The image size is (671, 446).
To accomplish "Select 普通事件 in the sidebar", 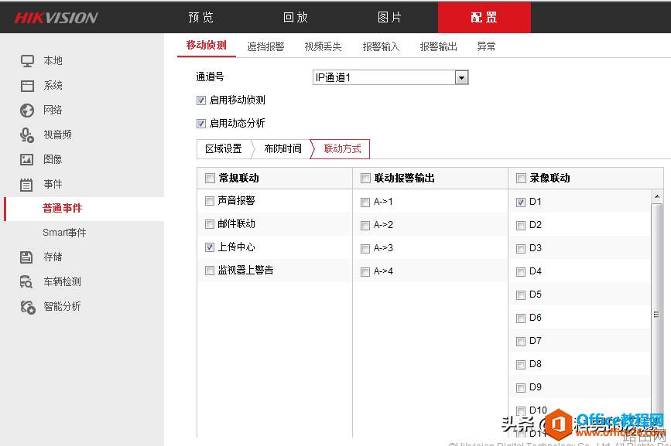I will tap(63, 208).
